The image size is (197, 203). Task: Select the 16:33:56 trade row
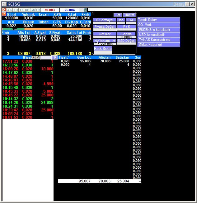coord(28,65)
